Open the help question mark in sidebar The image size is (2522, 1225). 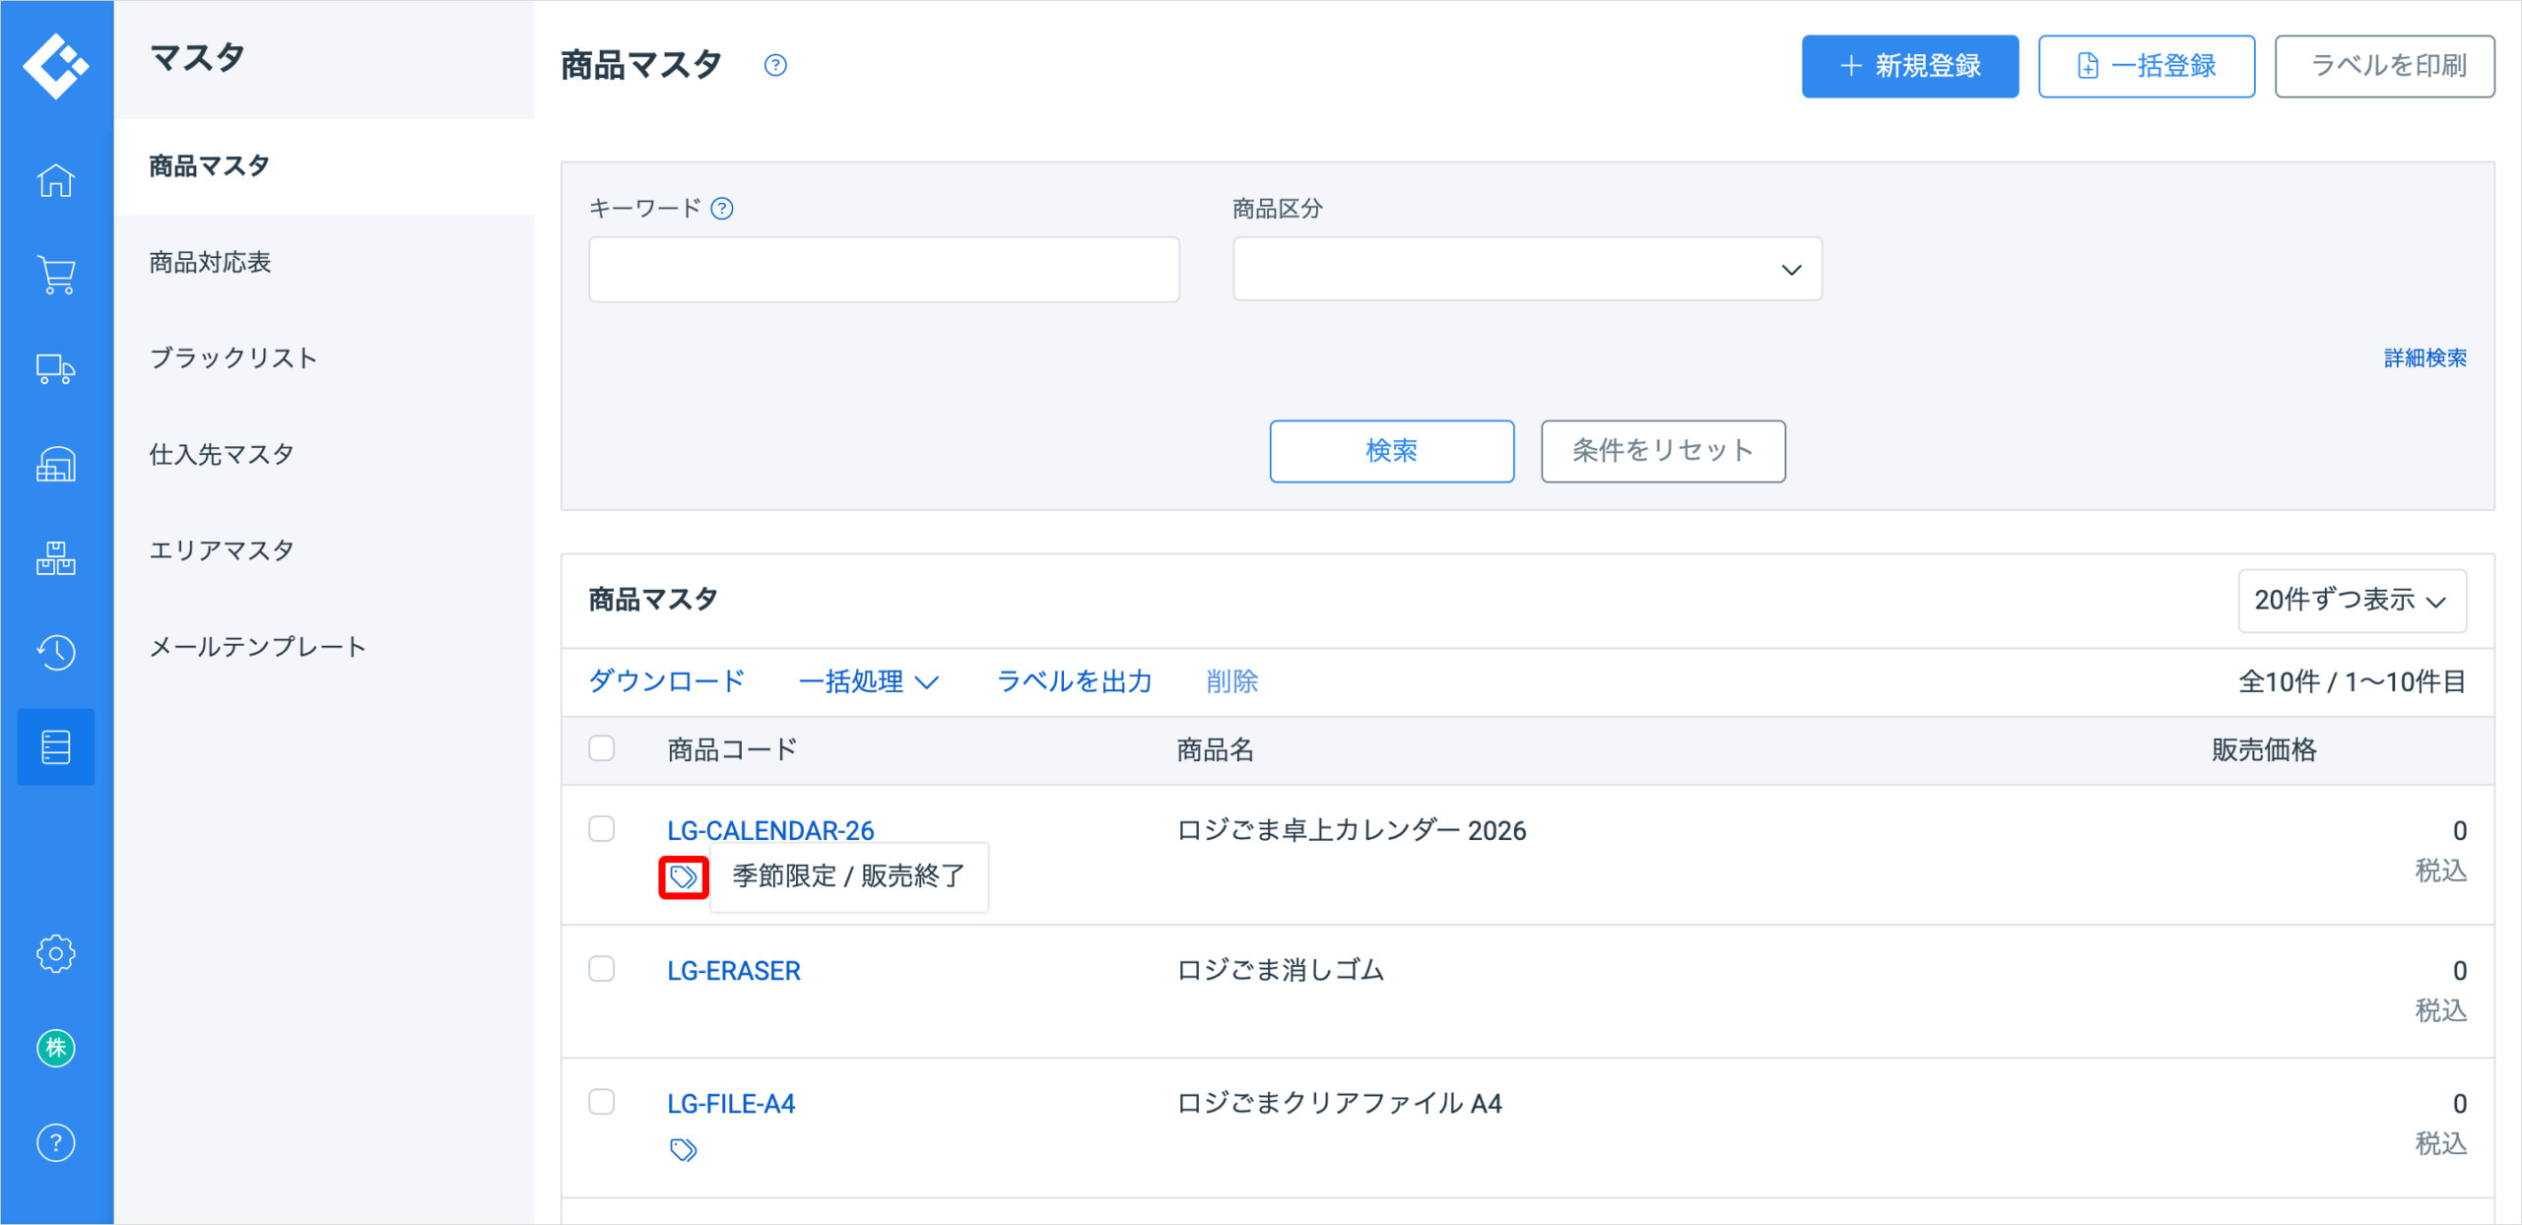coord(56,1142)
